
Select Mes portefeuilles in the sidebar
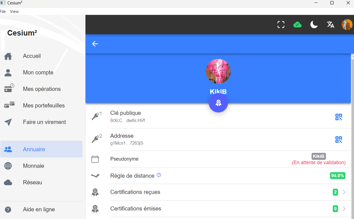coord(44,106)
